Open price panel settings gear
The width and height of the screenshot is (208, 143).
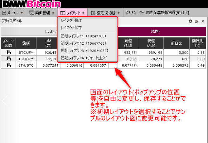(x=191, y=21)
